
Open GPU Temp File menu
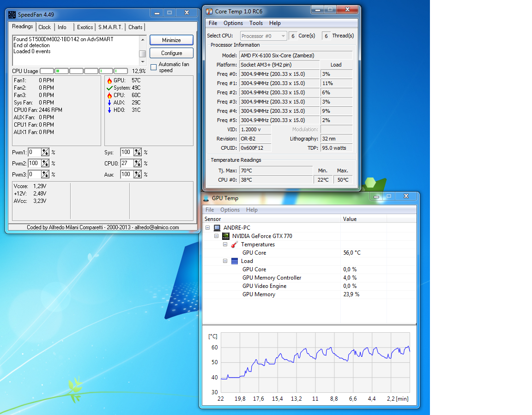point(210,210)
